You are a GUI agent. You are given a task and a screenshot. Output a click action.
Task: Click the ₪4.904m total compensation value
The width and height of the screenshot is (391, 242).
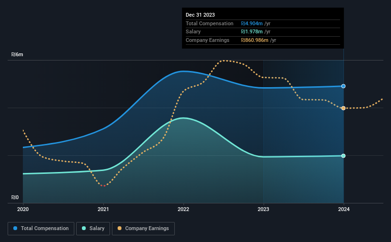pyautogui.click(x=252, y=23)
